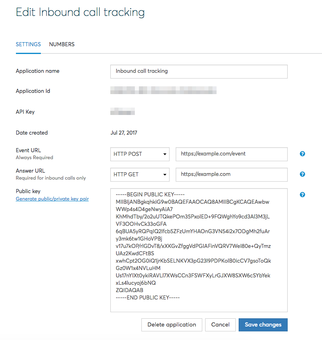This screenshot has height=340, width=322.
Task: Switch to the SETTINGS tab
Action: point(28,44)
